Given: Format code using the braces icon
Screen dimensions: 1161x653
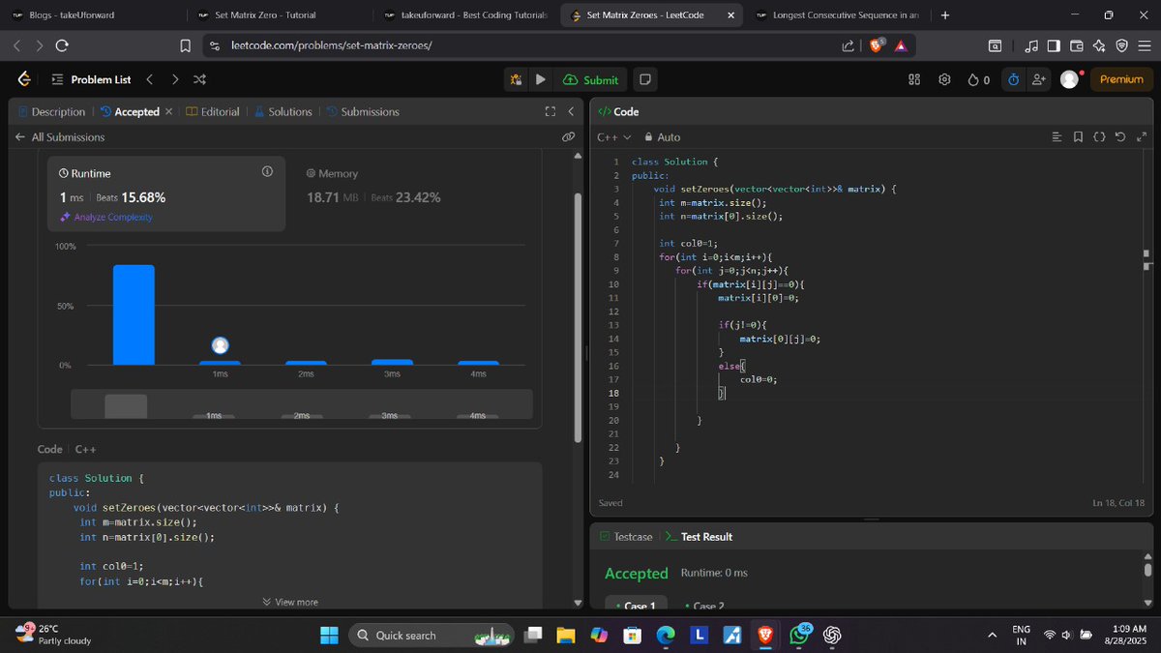Looking at the screenshot, I should (1099, 136).
